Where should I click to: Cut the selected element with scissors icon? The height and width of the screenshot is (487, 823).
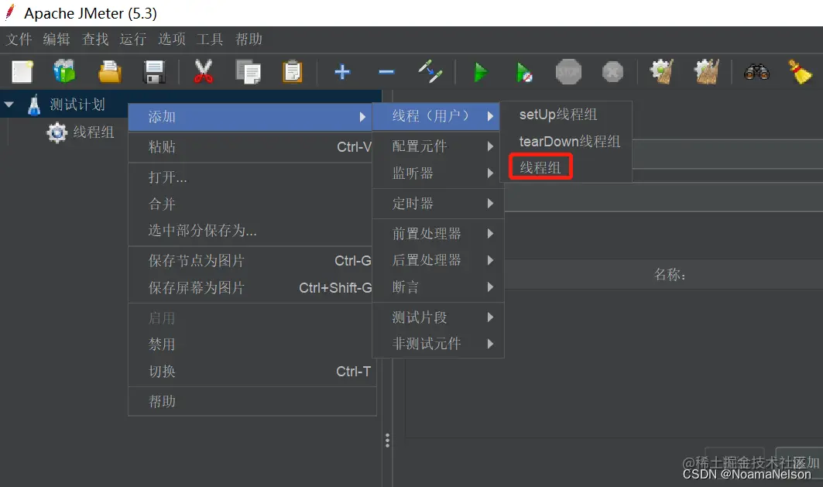coord(203,71)
